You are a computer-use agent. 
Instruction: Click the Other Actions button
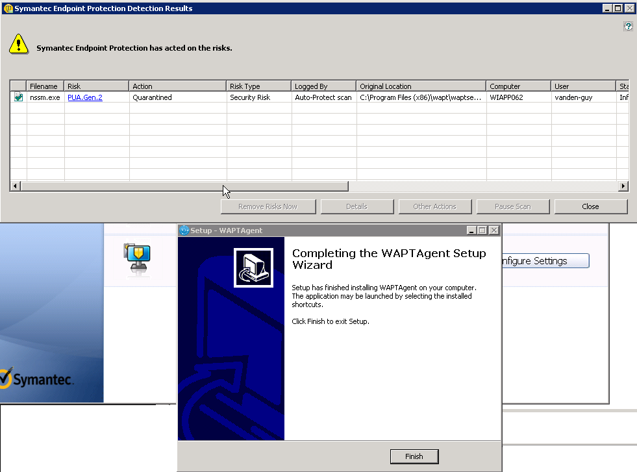click(x=434, y=206)
